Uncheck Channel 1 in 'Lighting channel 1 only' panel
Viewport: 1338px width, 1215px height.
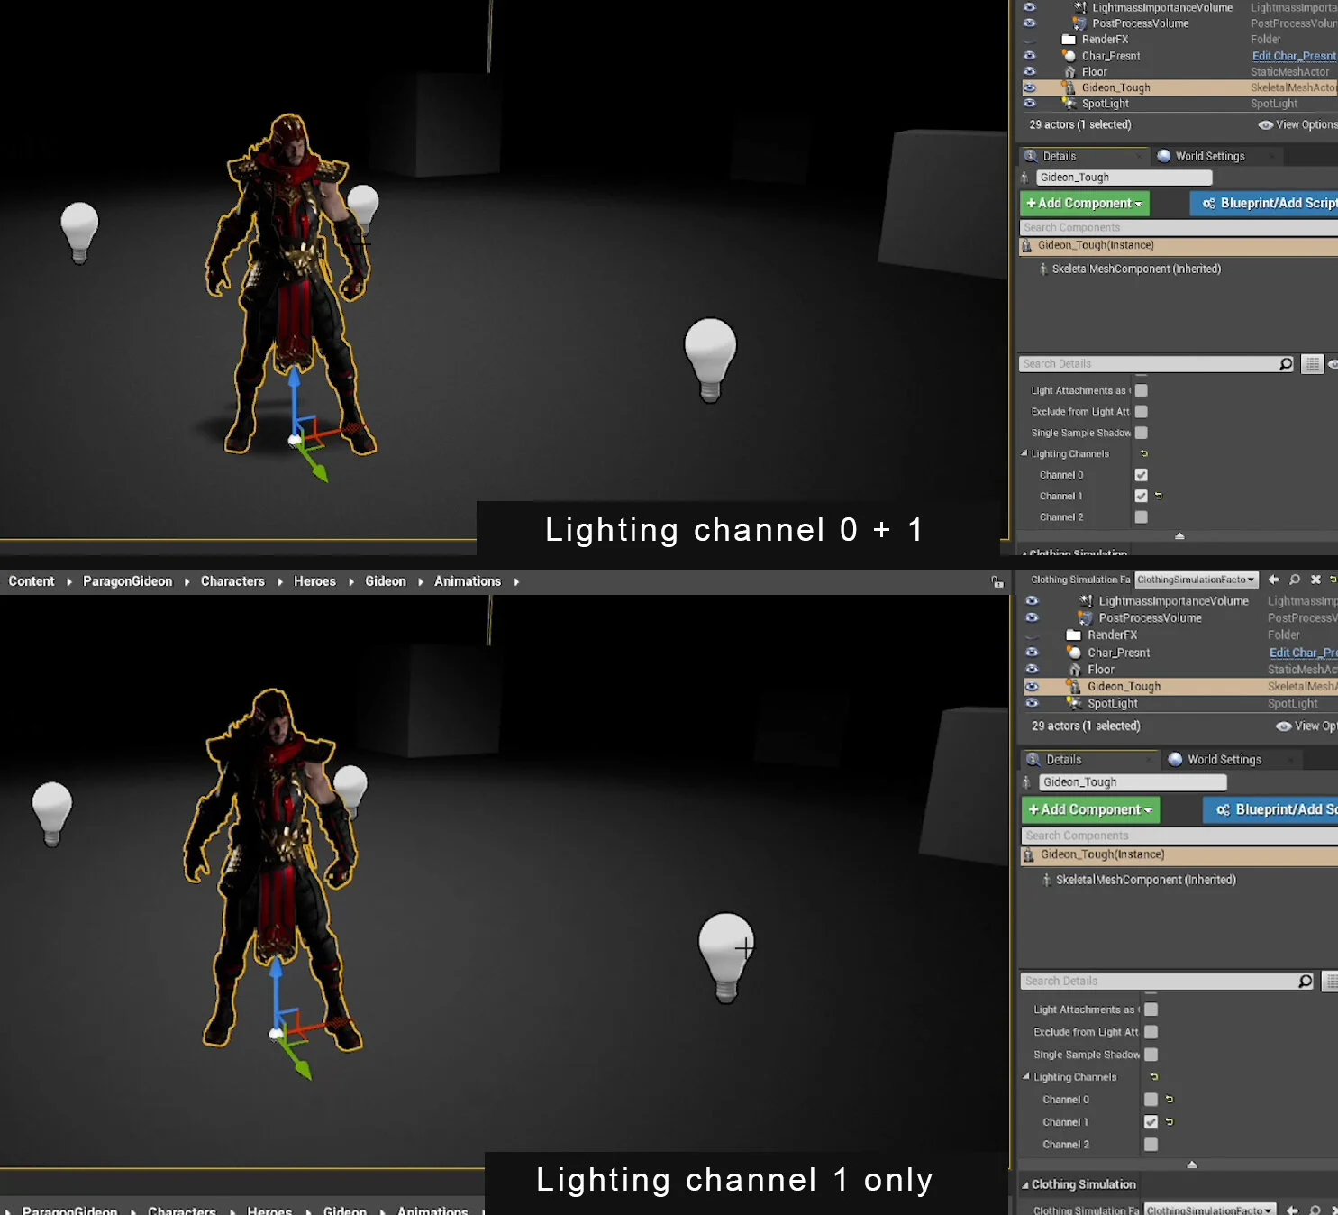(1151, 1122)
